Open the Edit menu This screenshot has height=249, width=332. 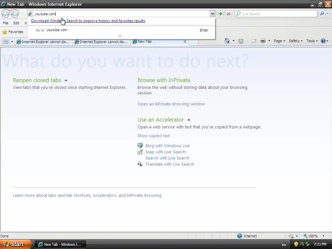pyautogui.click(x=16, y=23)
